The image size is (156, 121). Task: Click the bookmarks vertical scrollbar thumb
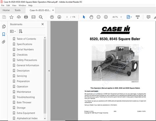45,76
